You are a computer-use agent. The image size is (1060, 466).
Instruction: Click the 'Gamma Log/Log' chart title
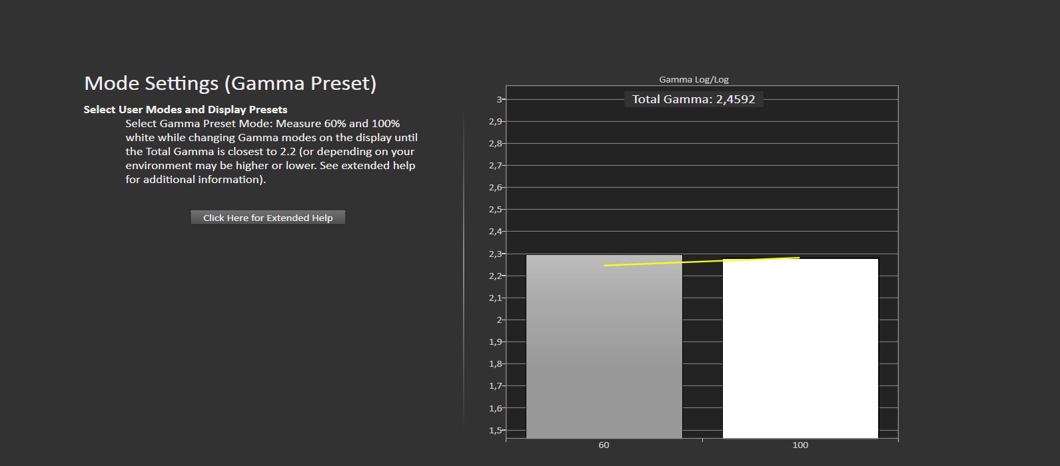(x=694, y=79)
